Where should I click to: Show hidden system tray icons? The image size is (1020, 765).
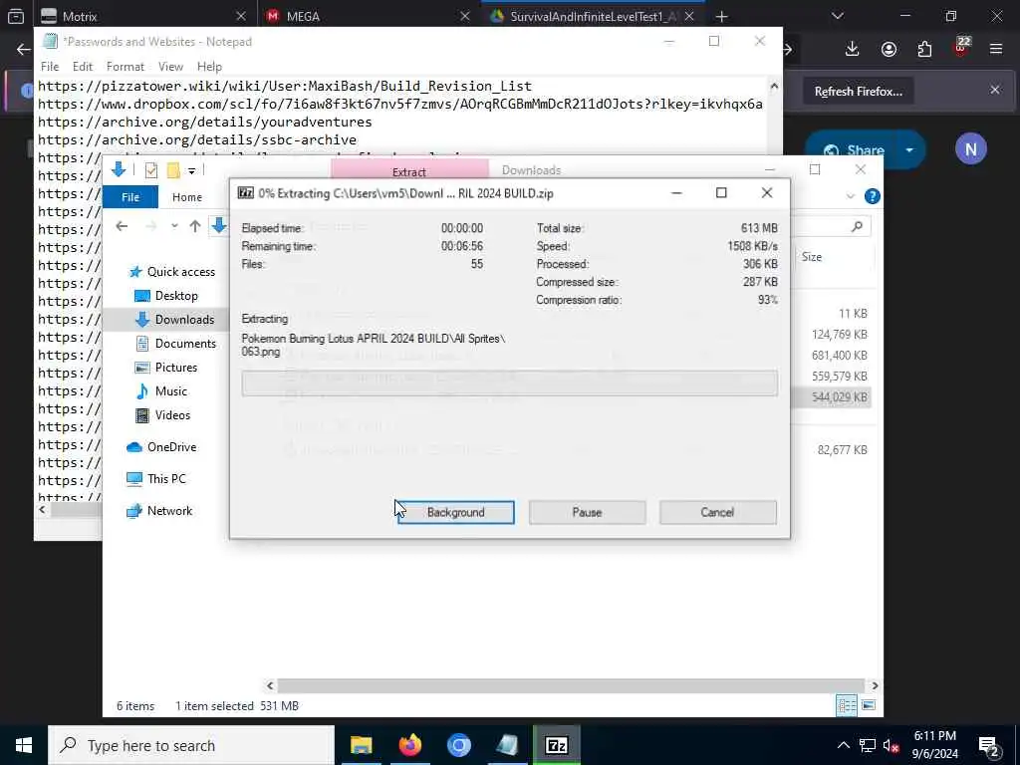tap(843, 745)
